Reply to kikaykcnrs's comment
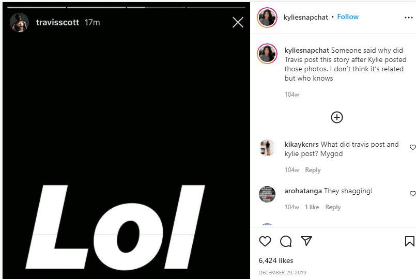 pyautogui.click(x=313, y=170)
